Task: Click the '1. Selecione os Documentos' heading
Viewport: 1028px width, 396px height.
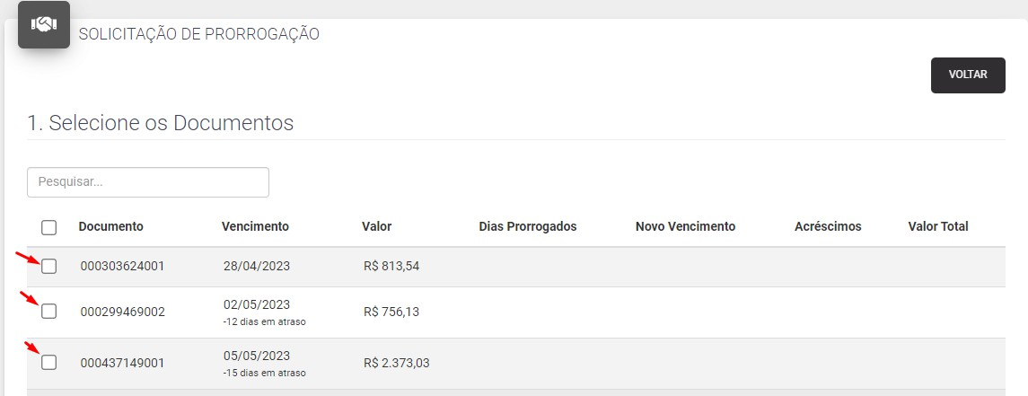Action: click(161, 123)
